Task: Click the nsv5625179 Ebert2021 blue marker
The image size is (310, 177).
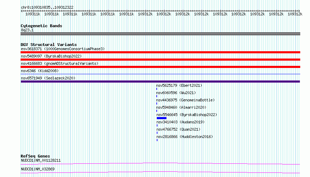Action: coord(157,89)
